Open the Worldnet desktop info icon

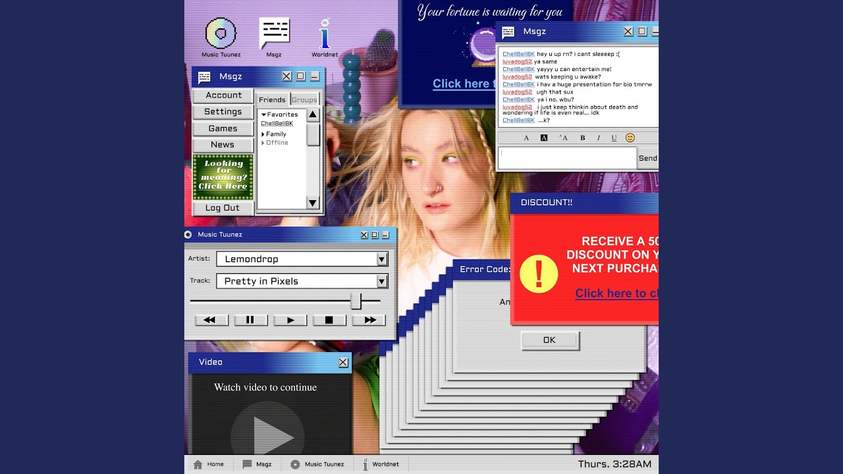(324, 34)
